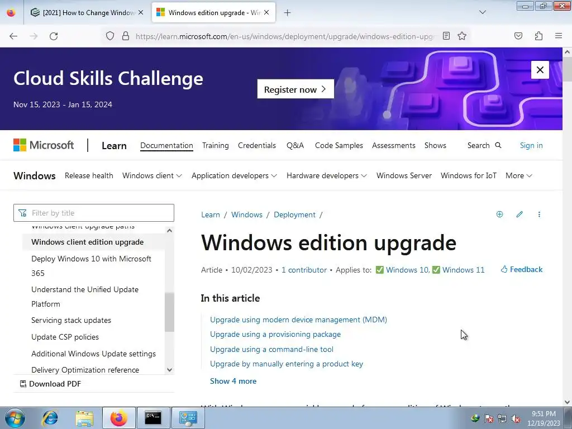Open Training menu item
572x429 pixels.
216,146
